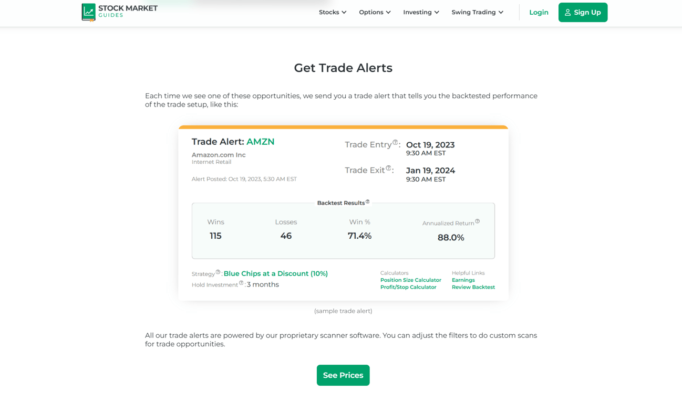Select Login in the navigation bar
Image resolution: width=682 pixels, height=403 pixels.
539,12
